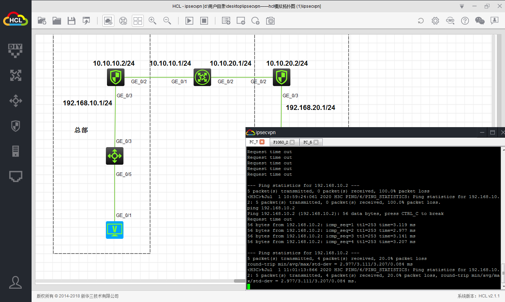Switch to the PC_6 terminal tab
The image size is (505, 302).
tap(307, 142)
